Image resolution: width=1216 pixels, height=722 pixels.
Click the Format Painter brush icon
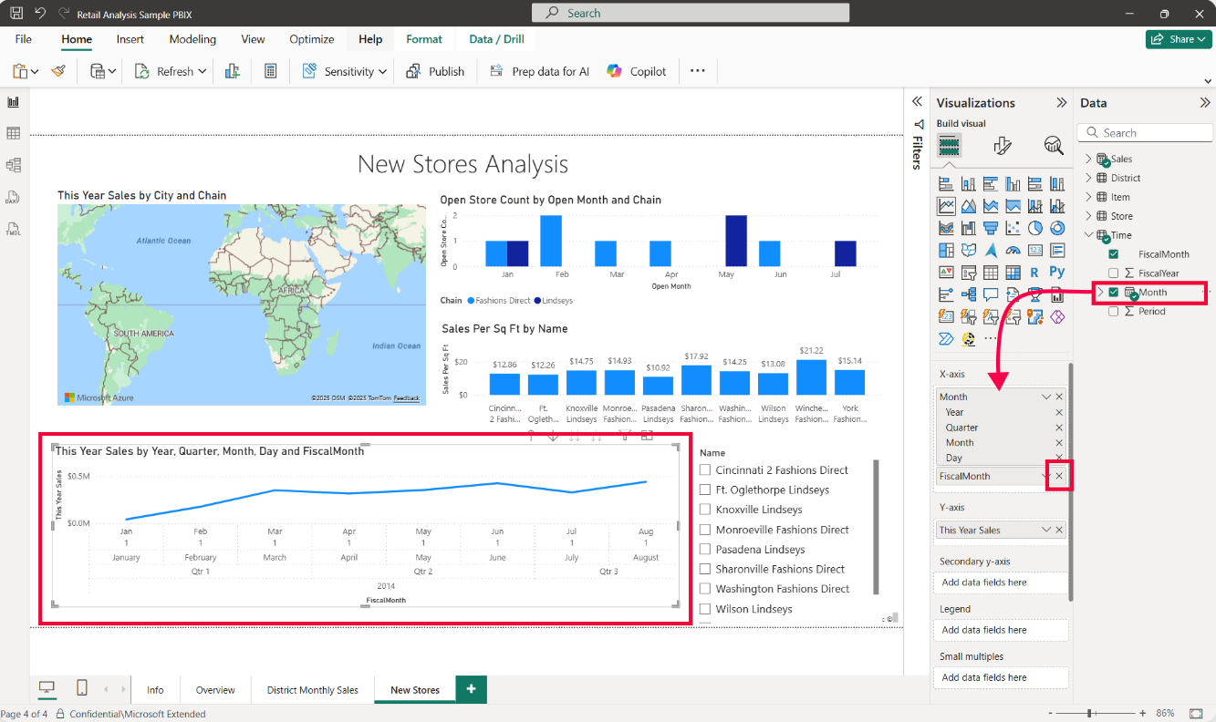point(58,71)
